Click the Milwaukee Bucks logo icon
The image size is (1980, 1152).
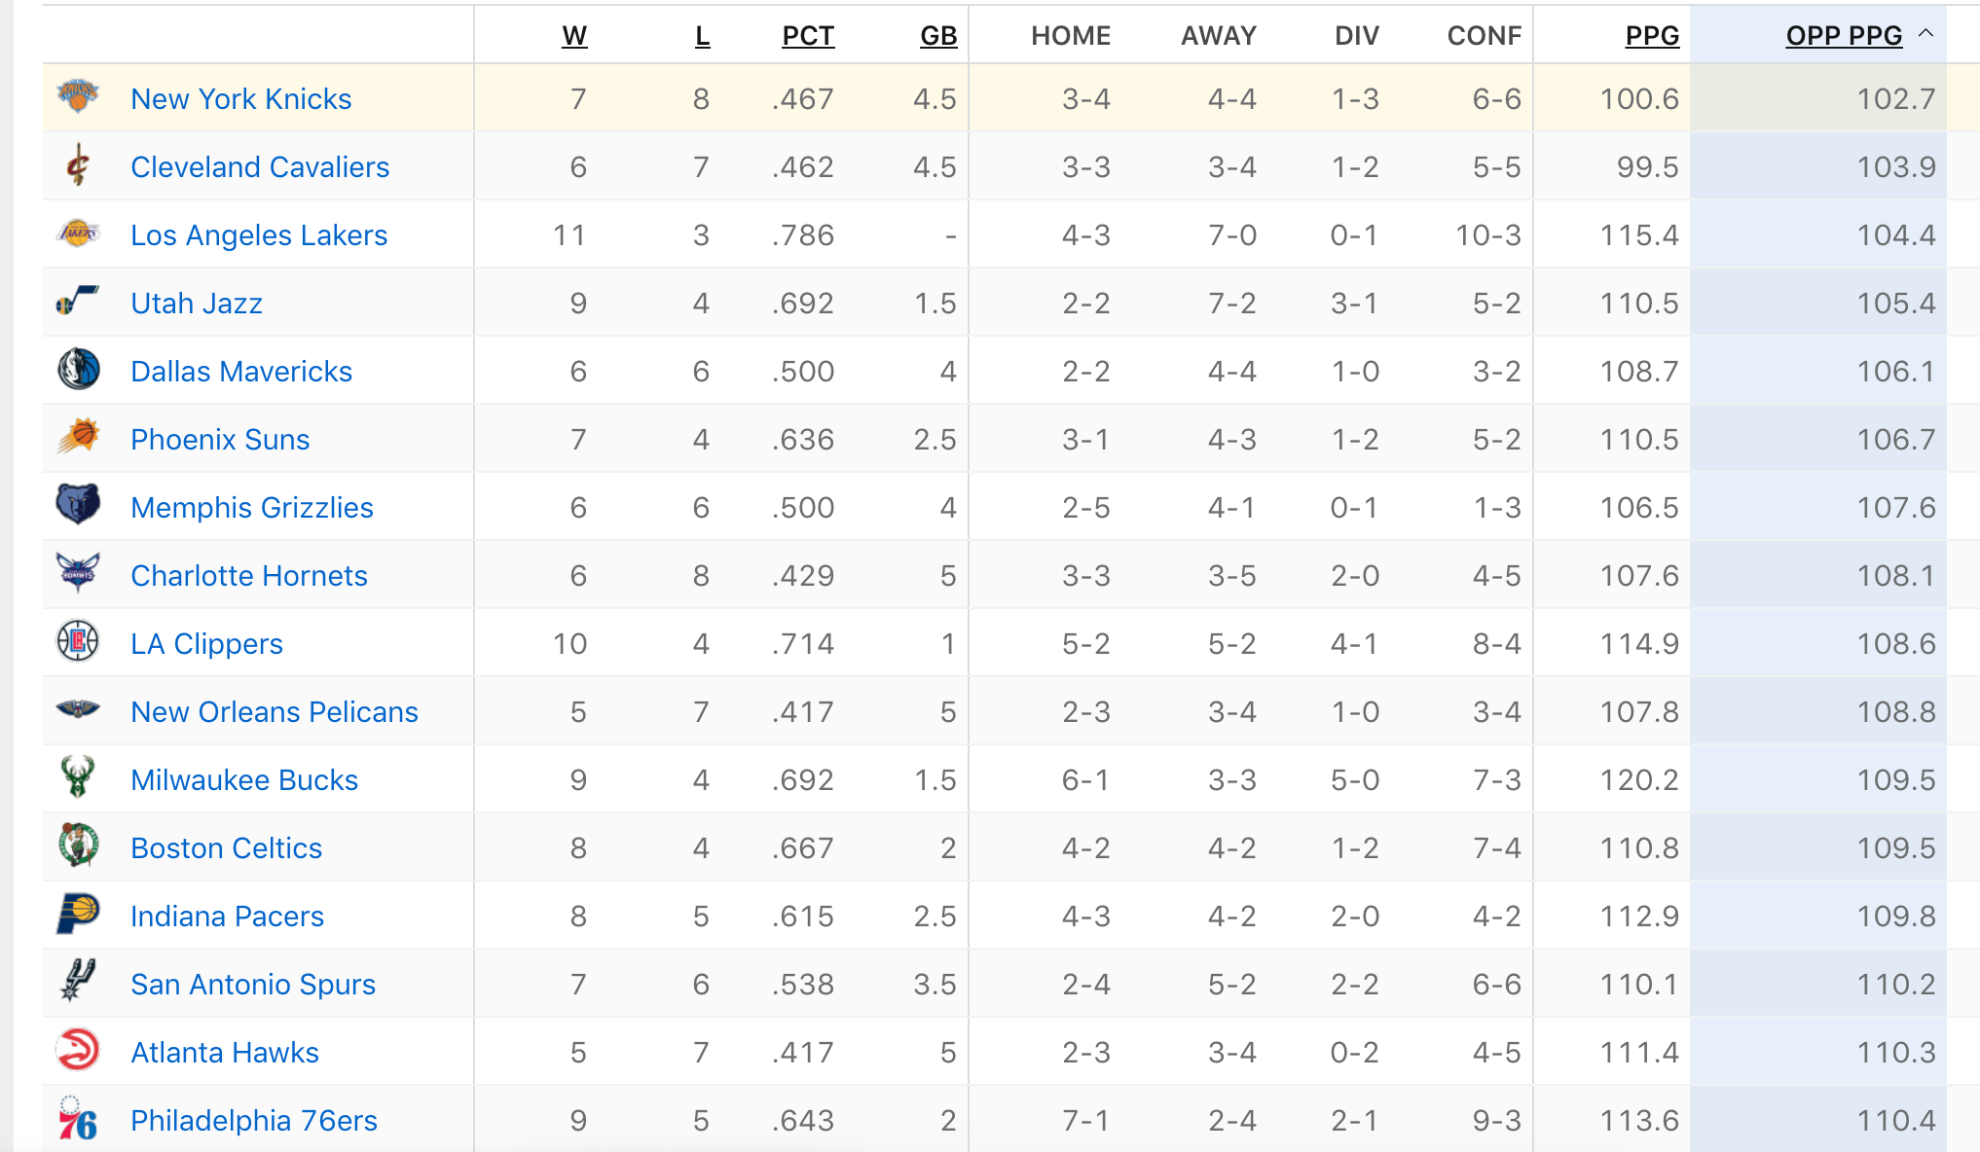[x=78, y=777]
